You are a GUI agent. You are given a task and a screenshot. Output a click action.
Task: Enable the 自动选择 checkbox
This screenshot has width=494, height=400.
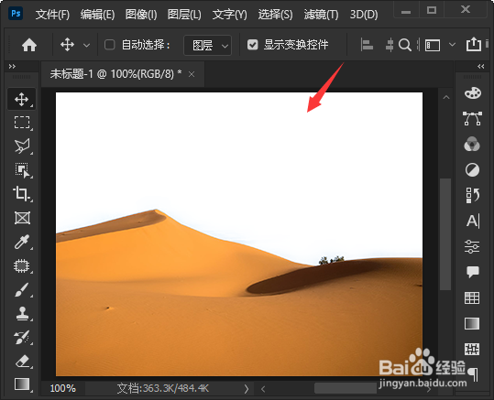109,45
